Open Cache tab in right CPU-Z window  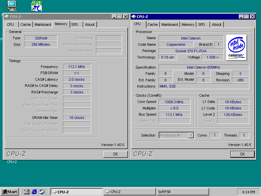coord(153,24)
